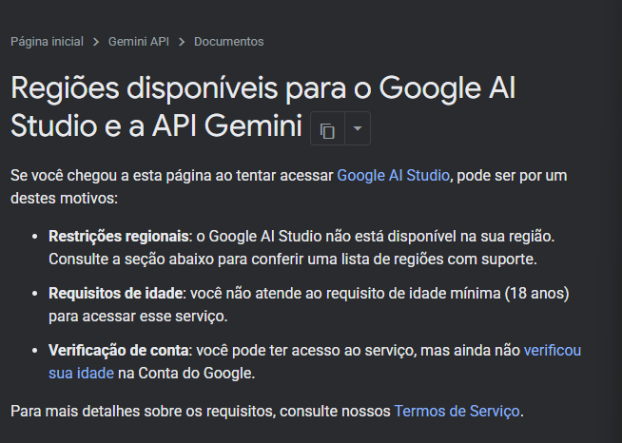Click 'para acessar esse serviço.' text
Screen dimensions: 622x443
pyautogui.click(x=138, y=317)
